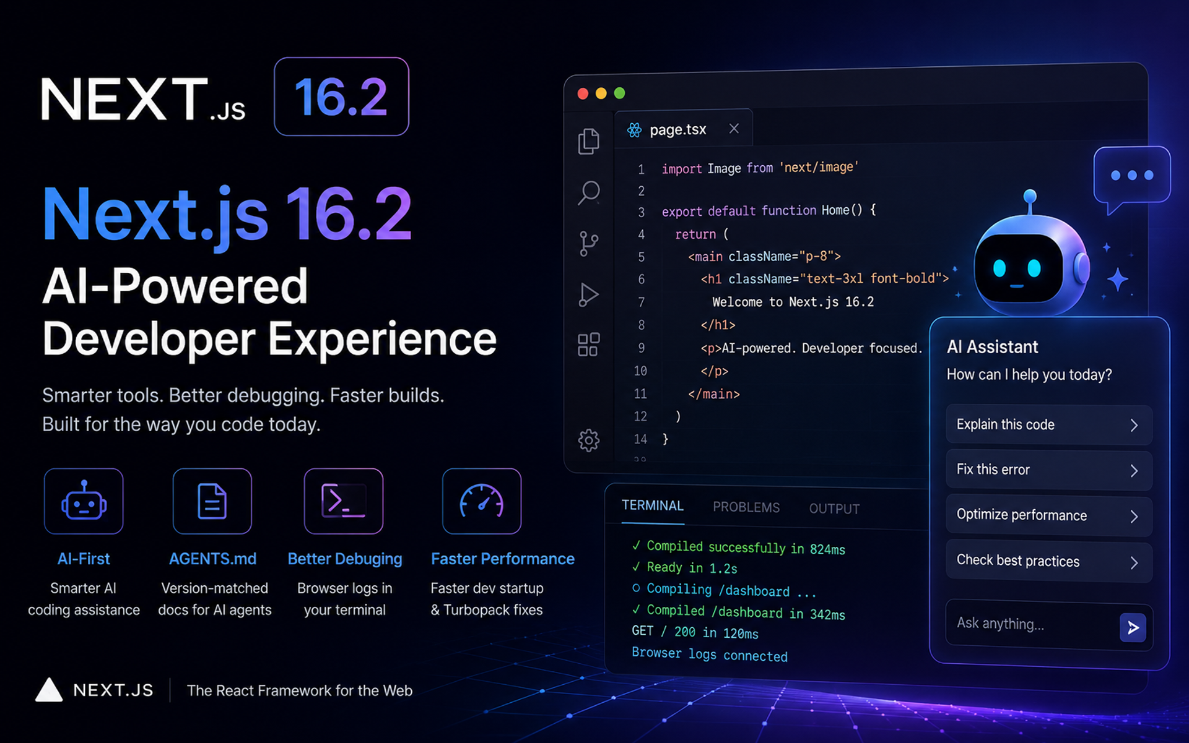Expand the chevron beside 'Explain this code'
The image size is (1189, 743).
point(1134,426)
